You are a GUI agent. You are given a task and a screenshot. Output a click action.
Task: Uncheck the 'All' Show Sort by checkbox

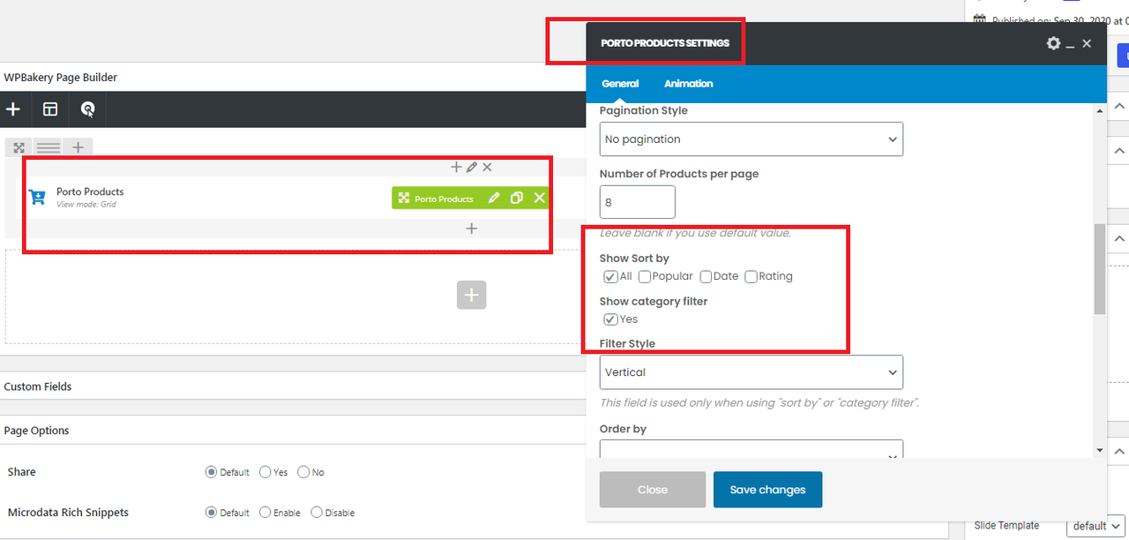[610, 277]
